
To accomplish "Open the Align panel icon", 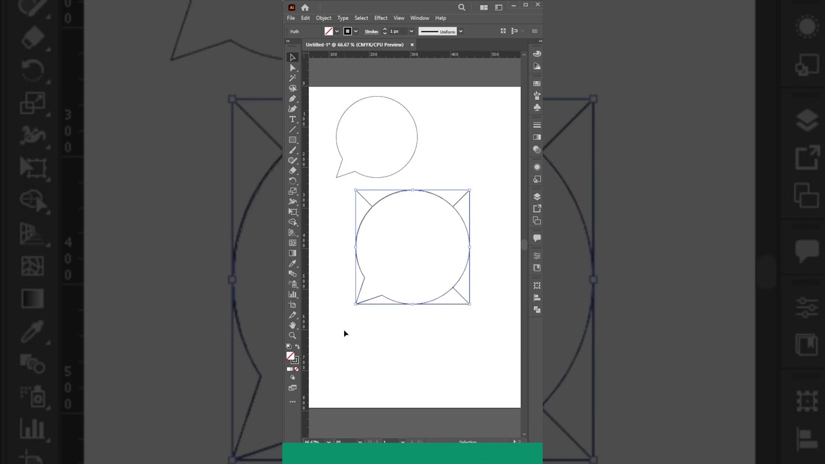I will point(537,298).
